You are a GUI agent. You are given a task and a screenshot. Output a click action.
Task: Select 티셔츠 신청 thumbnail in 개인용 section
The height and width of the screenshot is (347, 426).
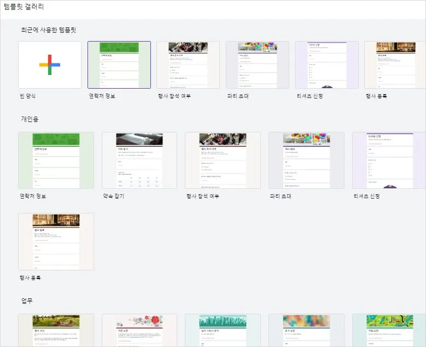tap(389, 160)
